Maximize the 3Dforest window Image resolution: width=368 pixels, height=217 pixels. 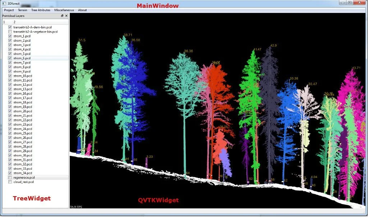(350, 3)
